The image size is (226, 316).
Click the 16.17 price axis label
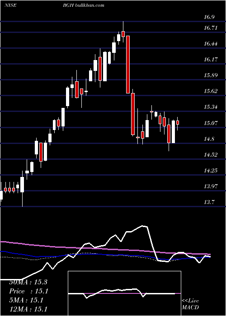211,60
